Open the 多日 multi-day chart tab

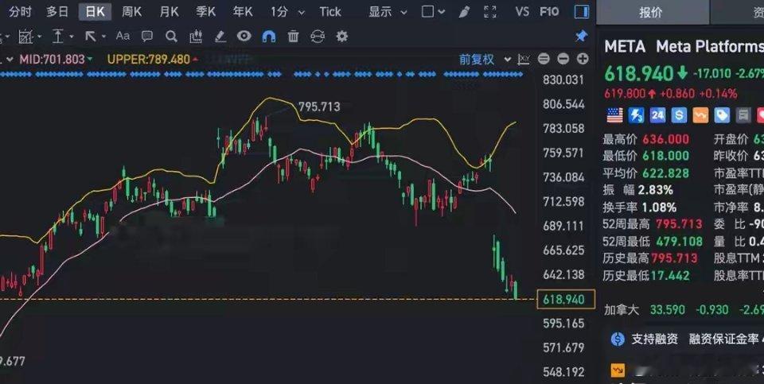coord(57,12)
